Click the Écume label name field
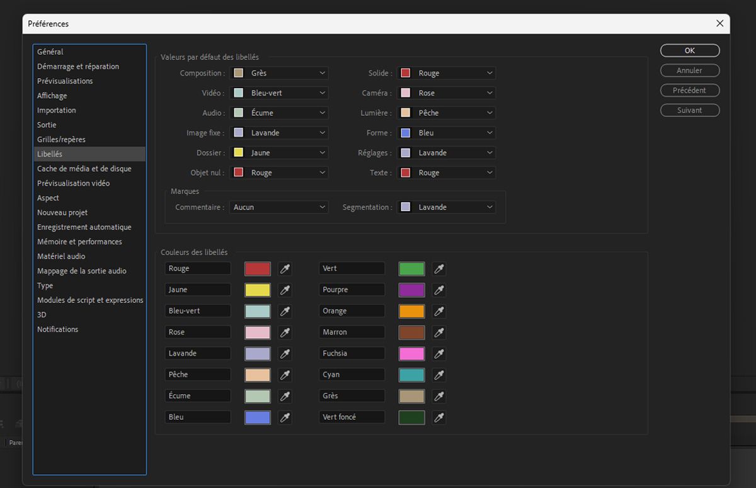Image resolution: width=756 pixels, height=488 pixels. coord(198,395)
